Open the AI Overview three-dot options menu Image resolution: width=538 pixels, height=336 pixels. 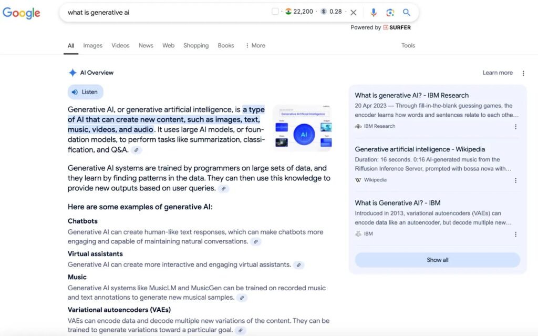pyautogui.click(x=523, y=73)
